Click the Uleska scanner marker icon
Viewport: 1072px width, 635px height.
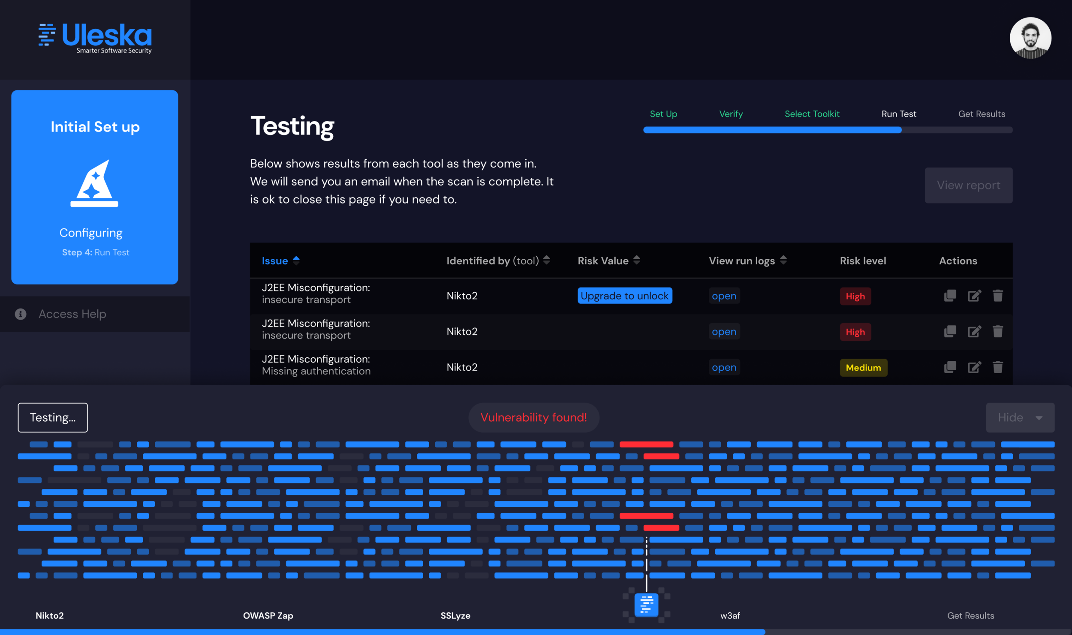tap(646, 605)
